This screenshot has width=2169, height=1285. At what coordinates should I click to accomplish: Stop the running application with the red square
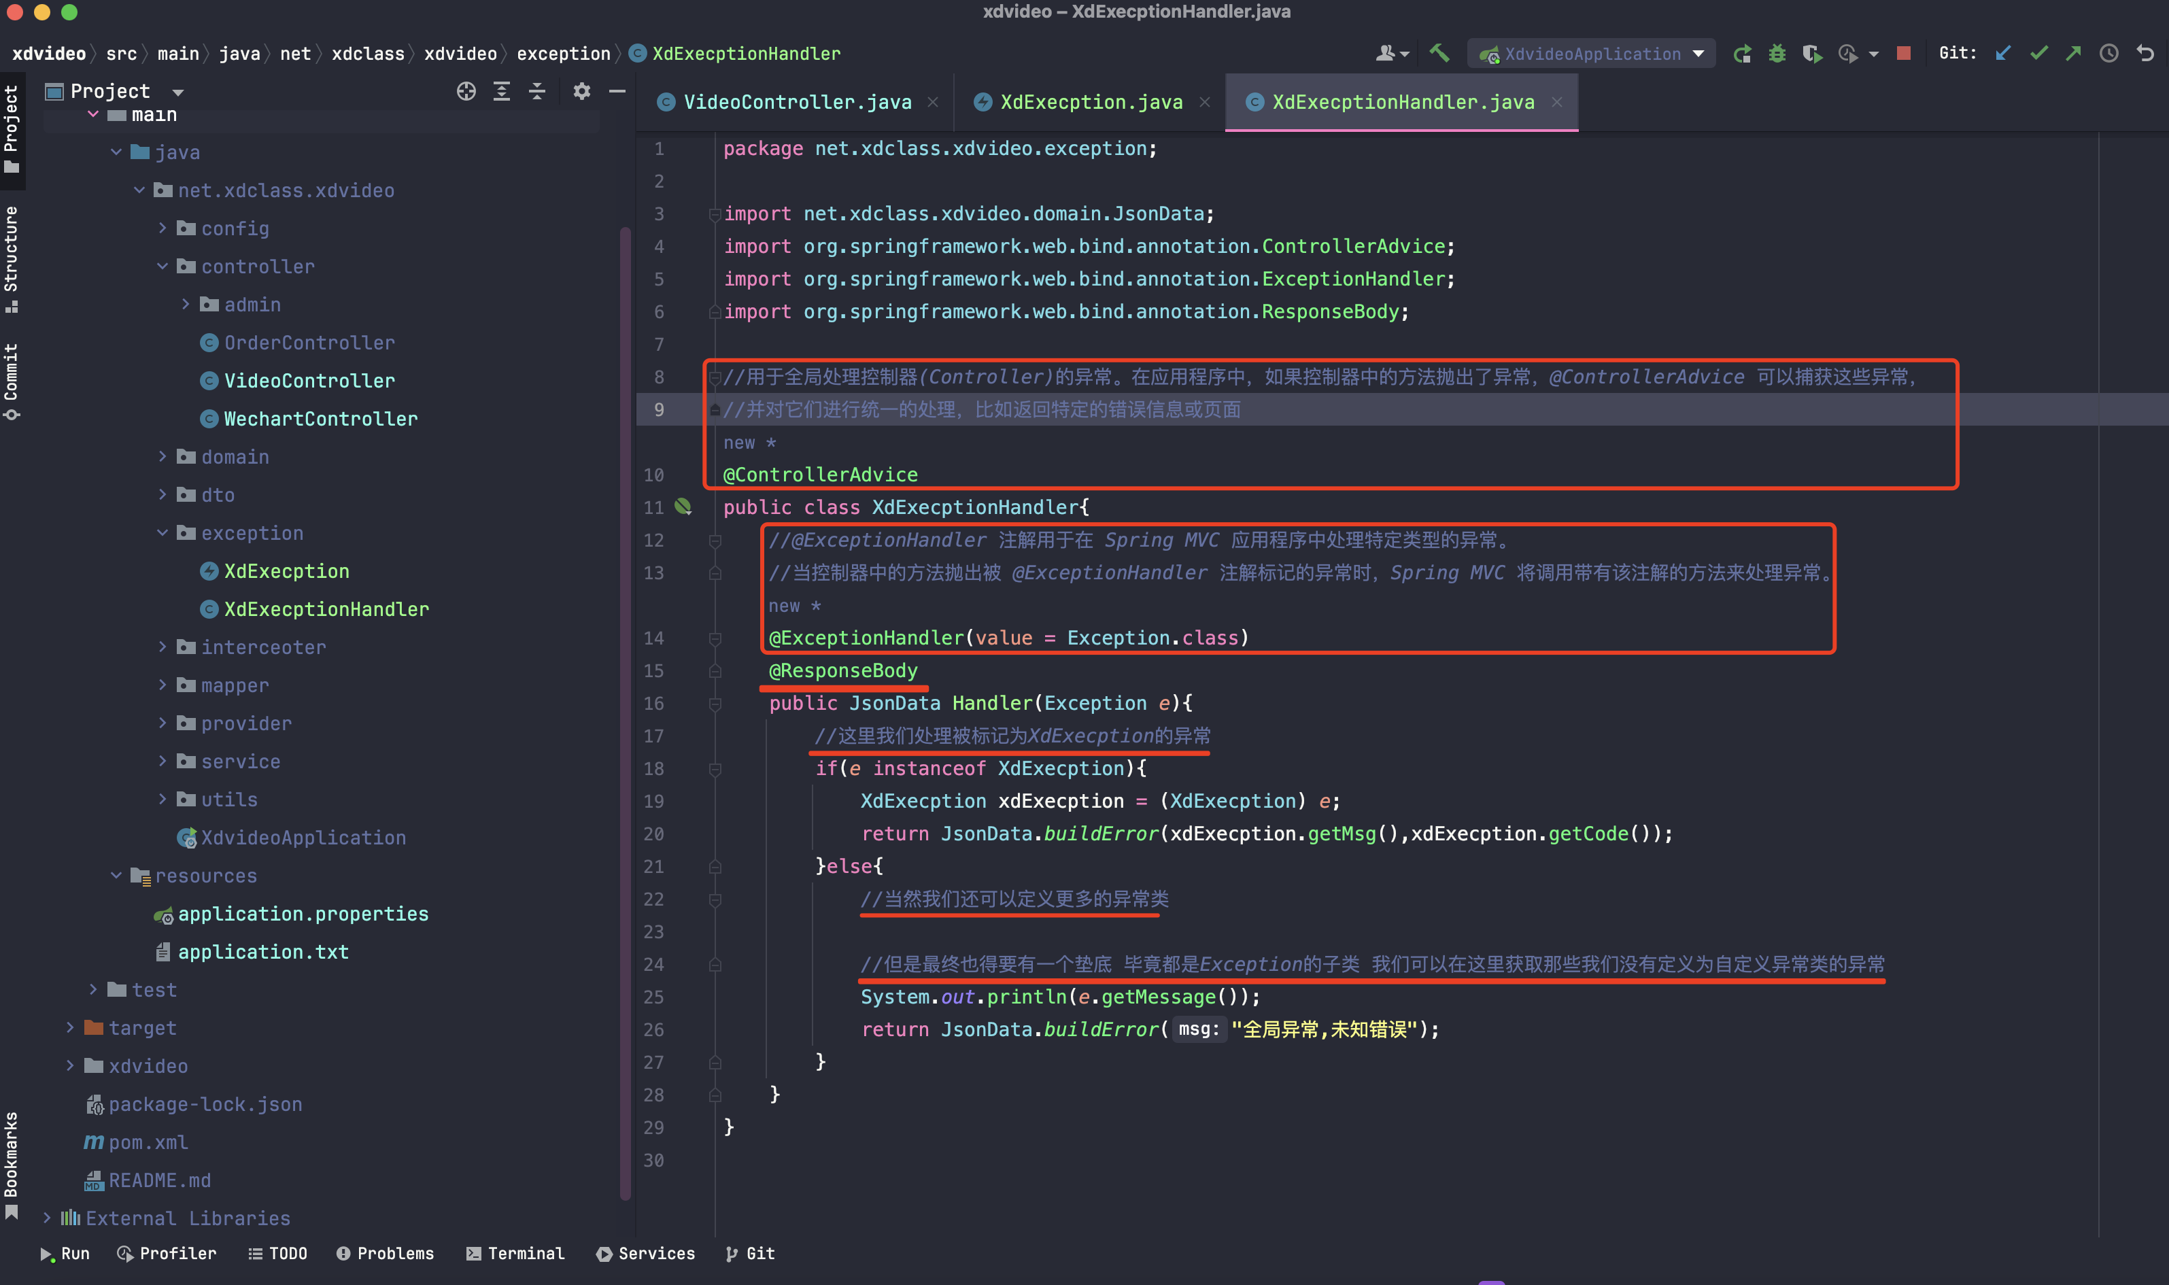1903,54
